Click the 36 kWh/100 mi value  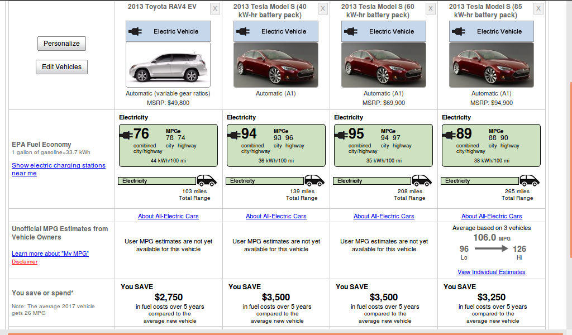point(276,160)
